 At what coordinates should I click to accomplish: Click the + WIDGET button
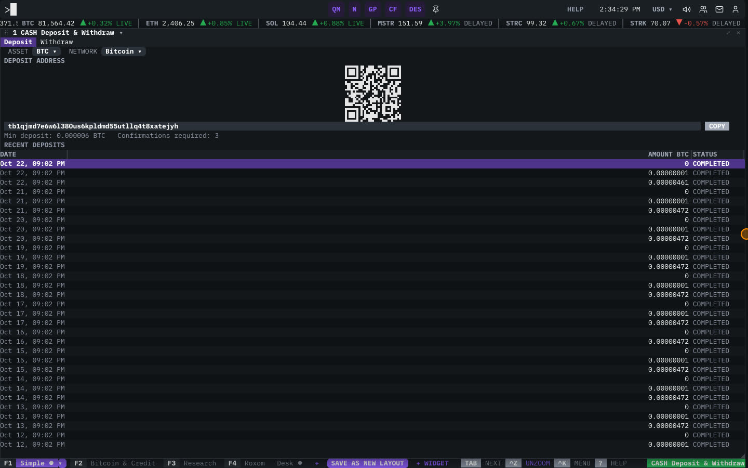(x=432, y=463)
